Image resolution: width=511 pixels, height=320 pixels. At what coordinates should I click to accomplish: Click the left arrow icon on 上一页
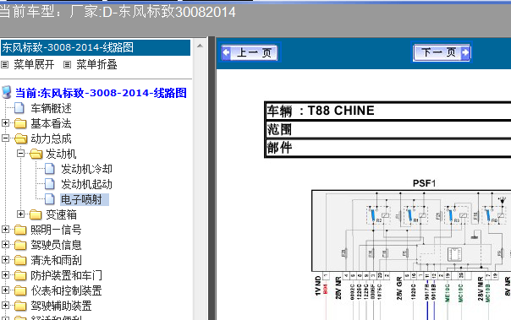pyautogui.click(x=226, y=52)
